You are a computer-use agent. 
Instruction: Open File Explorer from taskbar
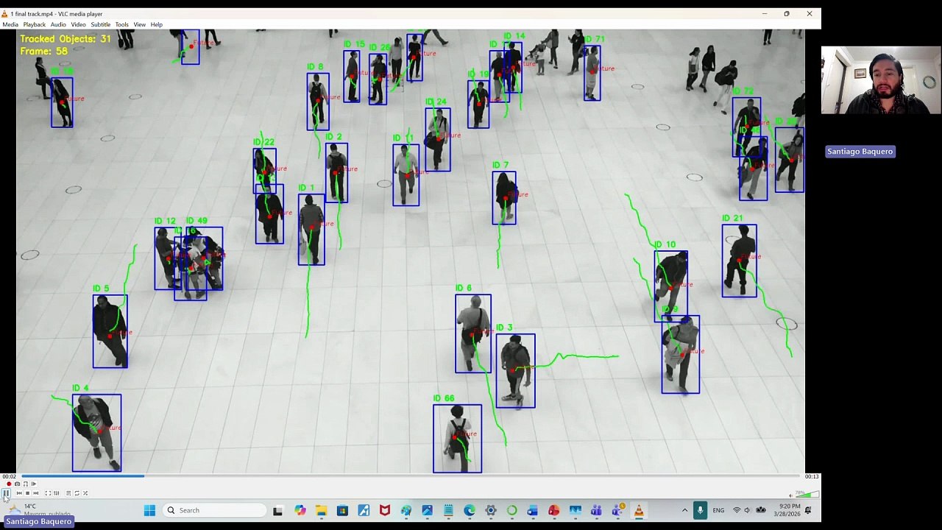(322, 510)
